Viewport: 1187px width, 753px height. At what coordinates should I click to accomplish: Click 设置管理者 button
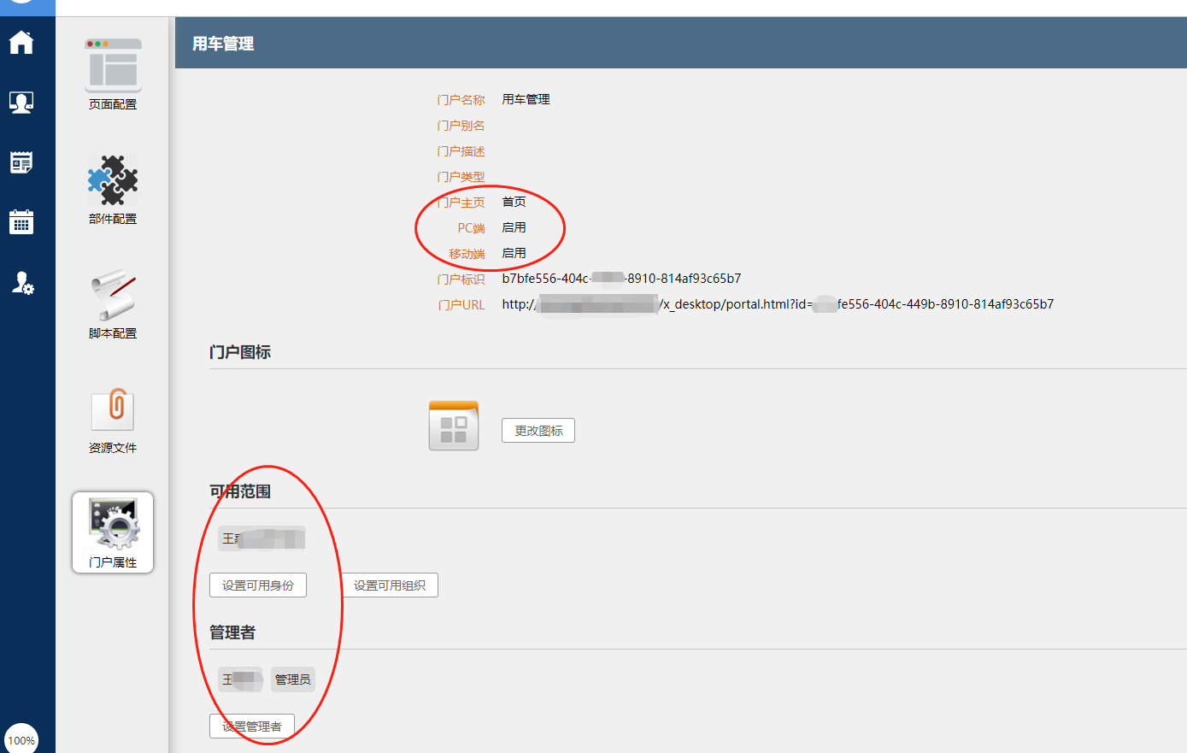[252, 727]
